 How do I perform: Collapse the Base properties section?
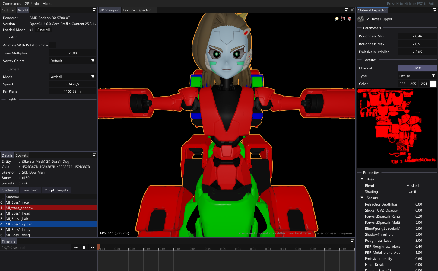pyautogui.click(x=362, y=179)
